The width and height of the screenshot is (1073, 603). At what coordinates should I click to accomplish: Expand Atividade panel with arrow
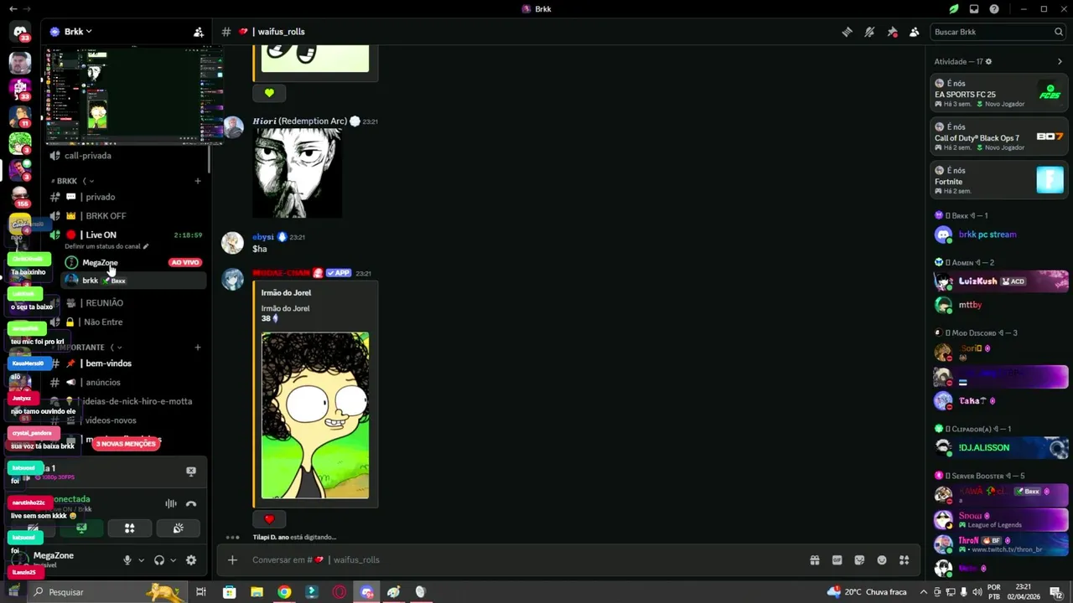click(1060, 62)
